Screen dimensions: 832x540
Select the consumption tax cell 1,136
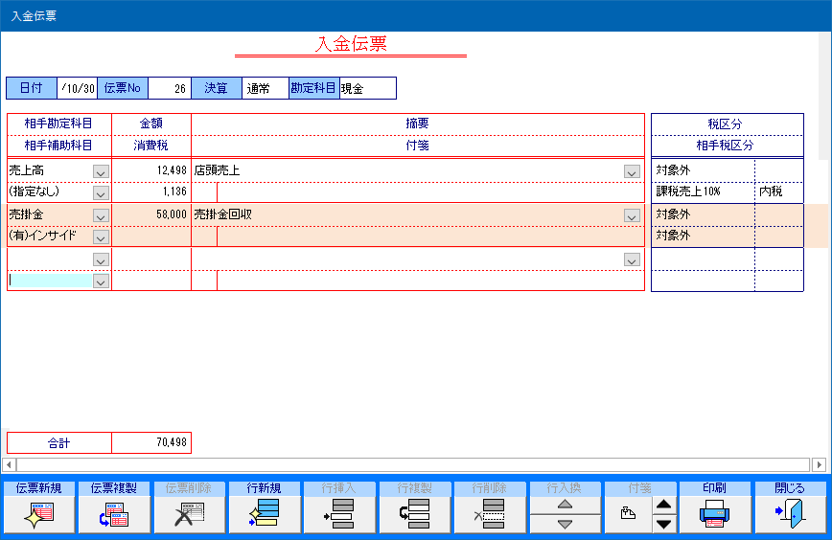click(x=151, y=191)
